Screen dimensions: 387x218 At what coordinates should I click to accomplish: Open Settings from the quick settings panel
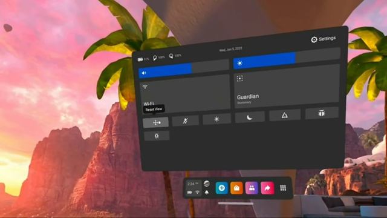click(x=324, y=39)
